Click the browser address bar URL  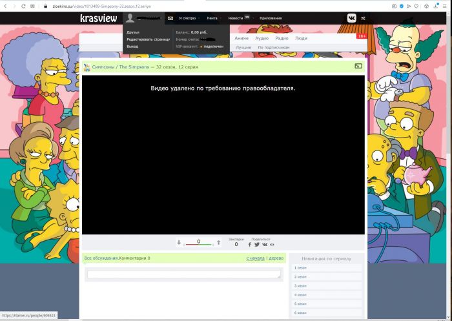coord(101,6)
